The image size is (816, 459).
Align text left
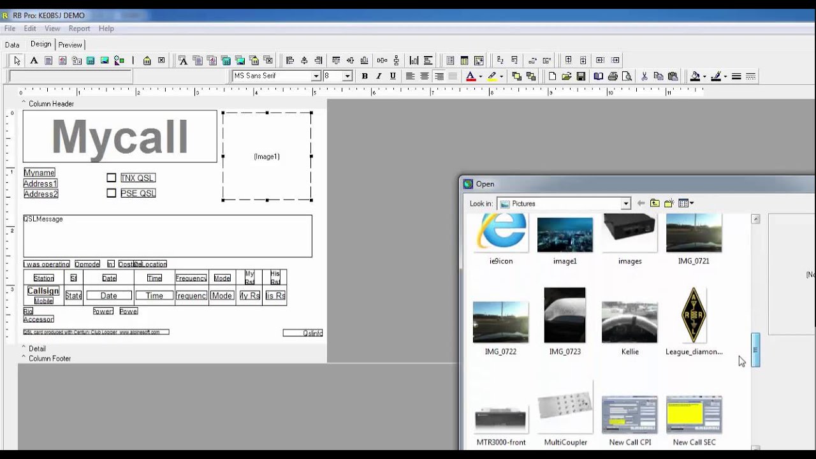(410, 76)
